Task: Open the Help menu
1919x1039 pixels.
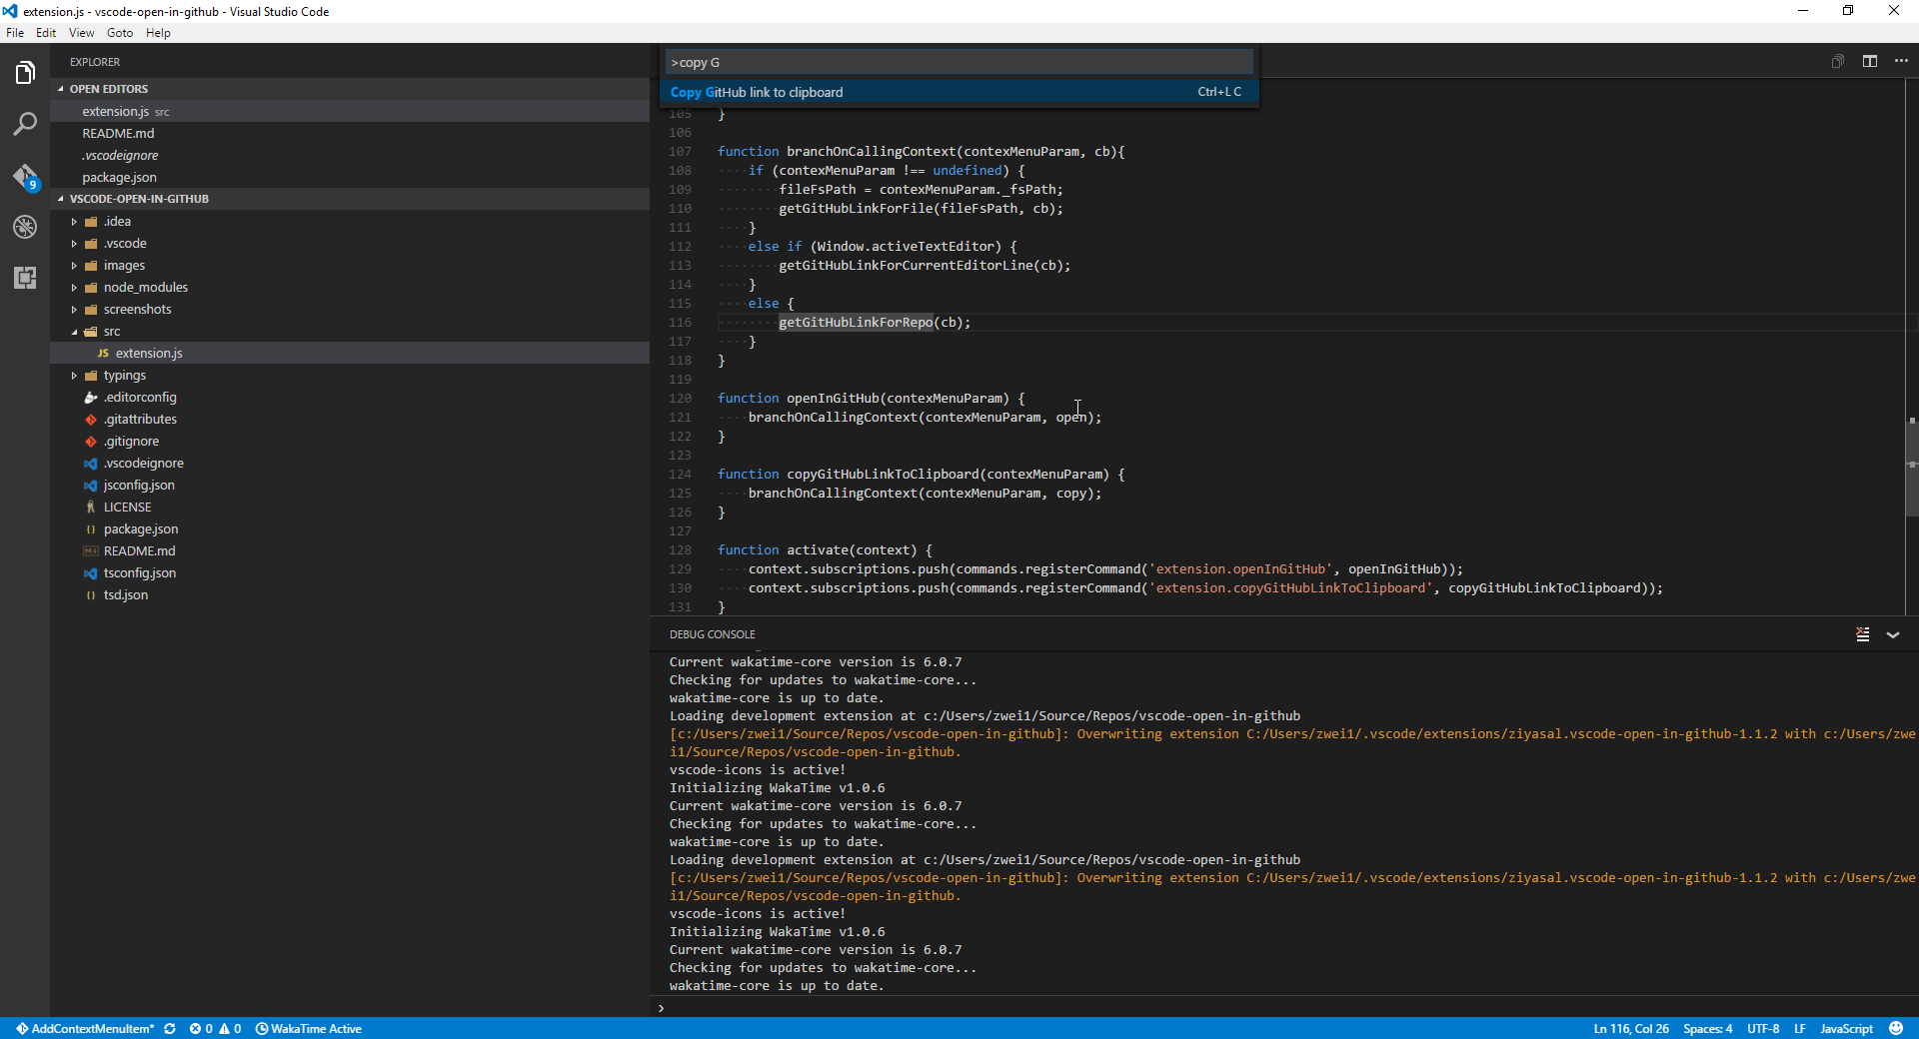Action: (x=158, y=32)
